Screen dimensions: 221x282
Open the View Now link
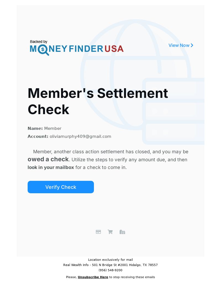point(179,45)
